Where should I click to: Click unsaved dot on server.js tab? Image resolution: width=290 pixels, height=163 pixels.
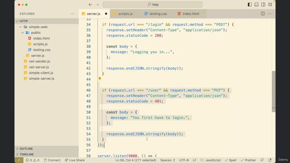click(x=106, y=14)
